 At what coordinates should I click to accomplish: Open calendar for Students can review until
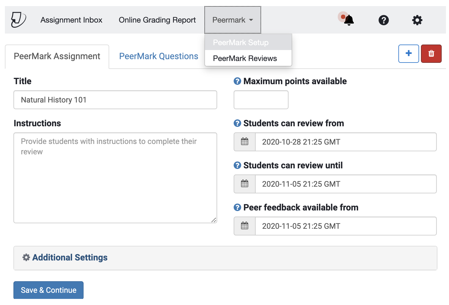[x=245, y=184]
